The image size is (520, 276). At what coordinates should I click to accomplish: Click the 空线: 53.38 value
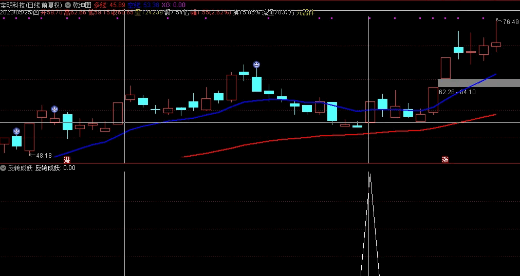point(143,5)
